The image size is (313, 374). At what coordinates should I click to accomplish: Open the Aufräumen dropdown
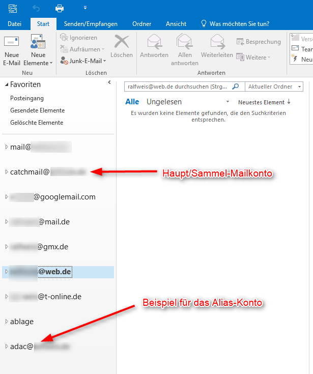[82, 49]
